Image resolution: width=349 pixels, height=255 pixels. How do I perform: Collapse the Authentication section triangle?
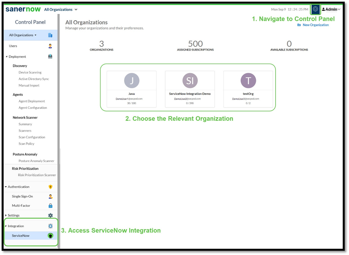coord(6,187)
